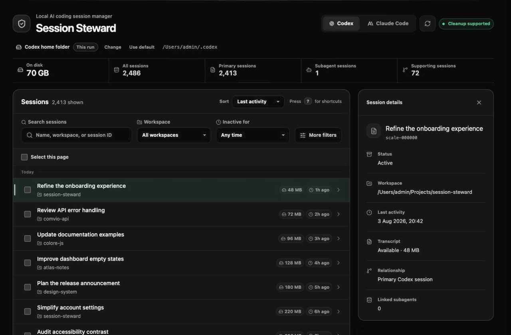The width and height of the screenshot is (511, 335).
Task: Switch to the Claude Code tab
Action: coord(388,24)
